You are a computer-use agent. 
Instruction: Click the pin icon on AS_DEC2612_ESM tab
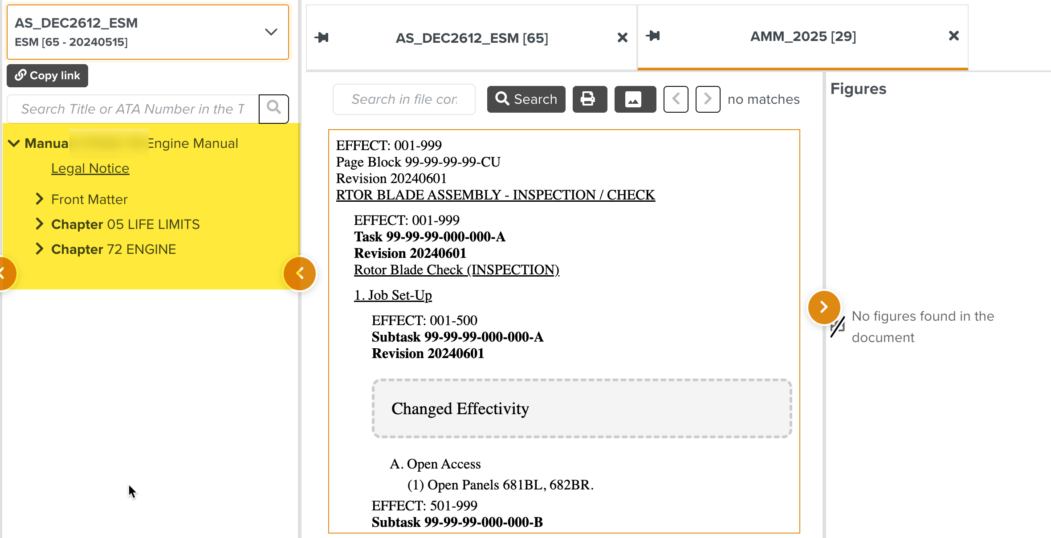[x=322, y=37]
